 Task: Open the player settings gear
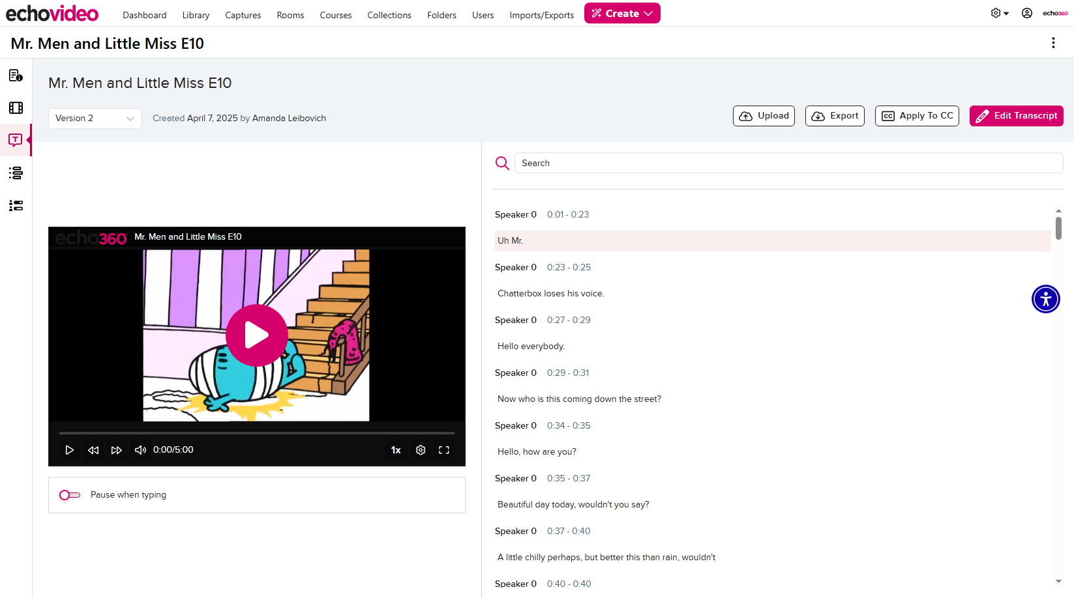[421, 450]
